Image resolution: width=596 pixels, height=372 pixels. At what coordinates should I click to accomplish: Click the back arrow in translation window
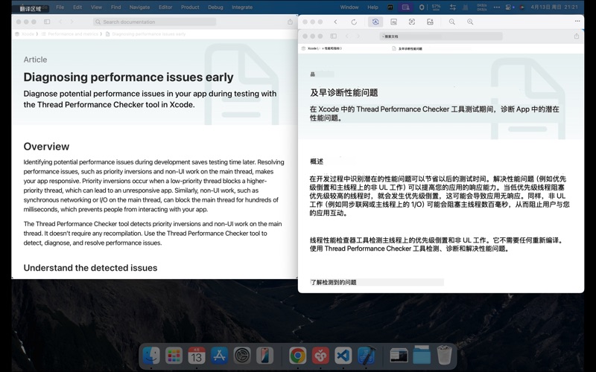coord(336,22)
